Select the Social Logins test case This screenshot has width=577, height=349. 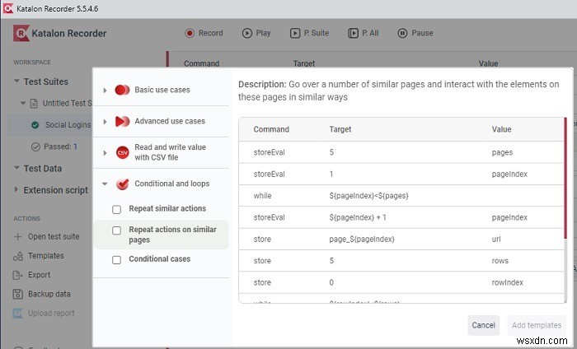[68, 125]
